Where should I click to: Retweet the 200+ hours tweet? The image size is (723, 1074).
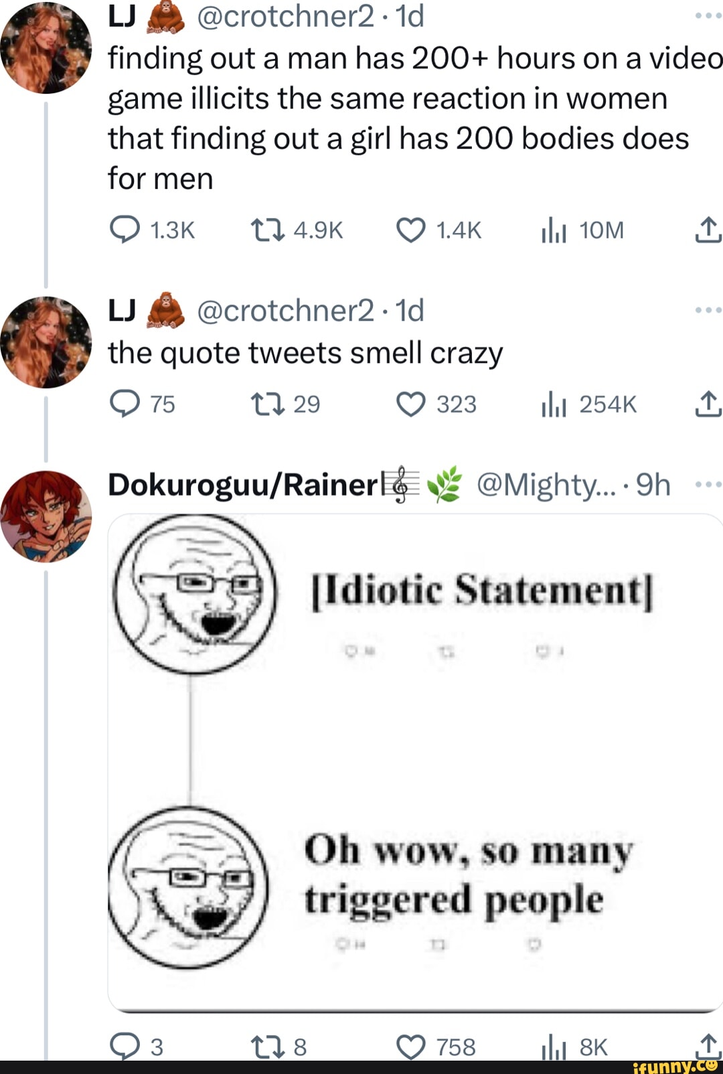[266, 228]
